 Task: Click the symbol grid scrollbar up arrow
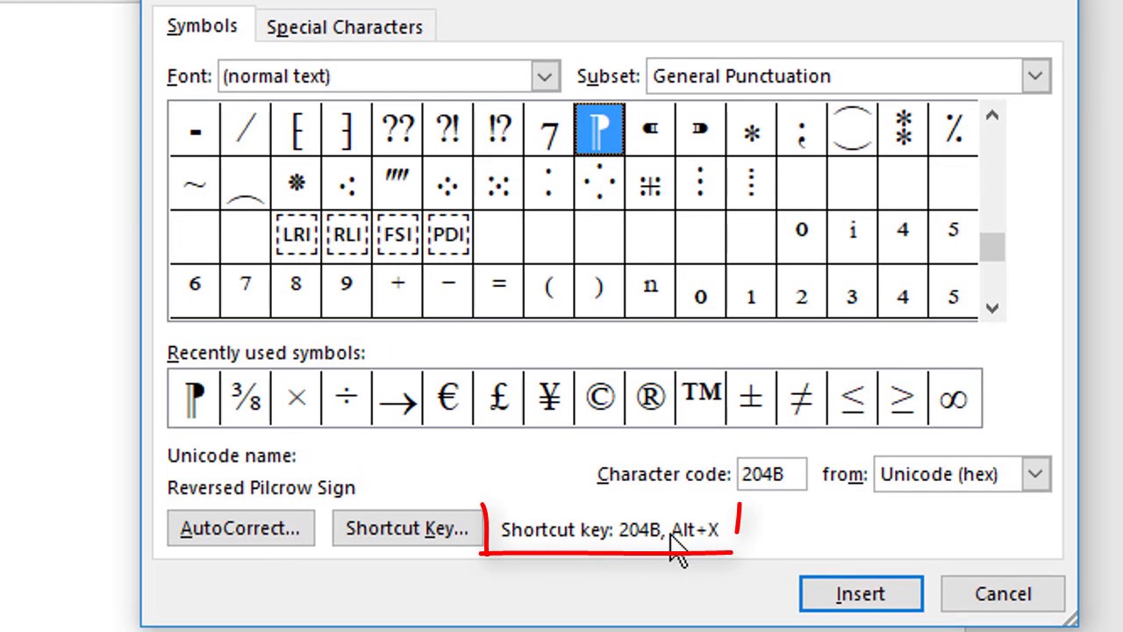click(x=991, y=115)
